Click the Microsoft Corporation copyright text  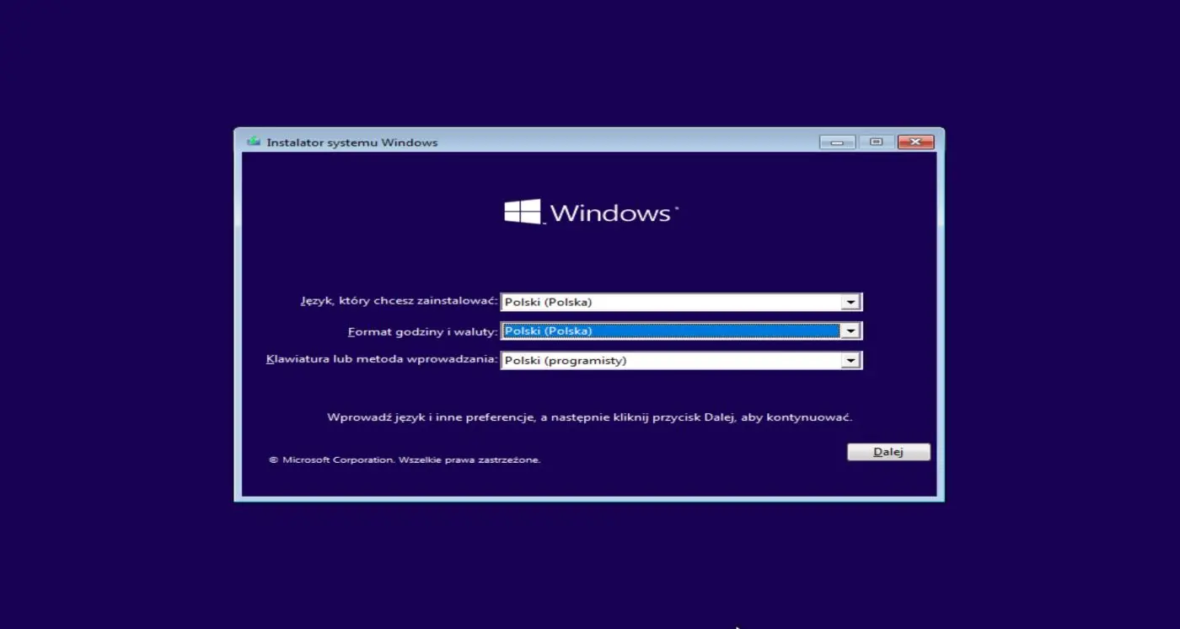[x=404, y=460]
